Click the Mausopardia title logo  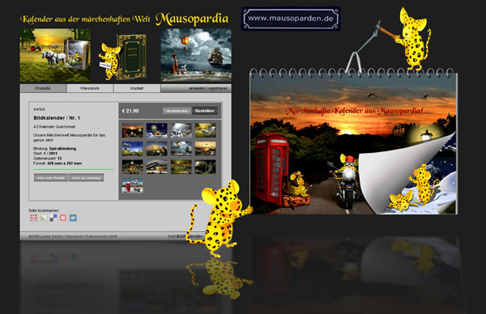point(192,19)
